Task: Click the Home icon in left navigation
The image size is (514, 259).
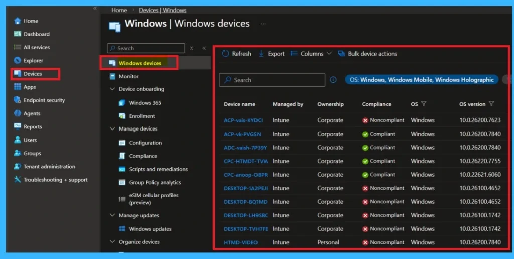Action: [x=18, y=21]
